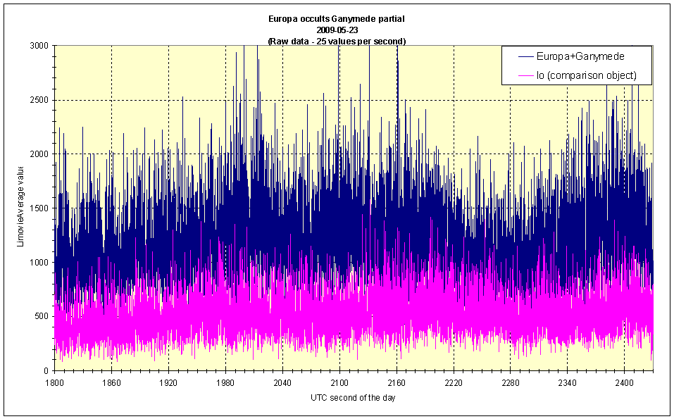Viewport: 674px width, 419px height.
Task: Click the x-axis label '2040'
Action: [x=282, y=382]
